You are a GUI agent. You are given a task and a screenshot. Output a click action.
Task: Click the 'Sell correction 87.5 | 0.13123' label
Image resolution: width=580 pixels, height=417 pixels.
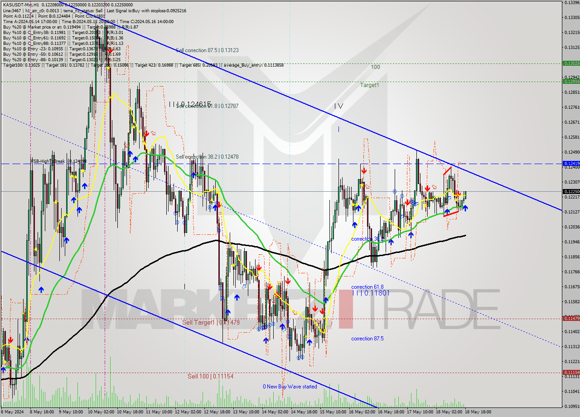pyautogui.click(x=207, y=50)
